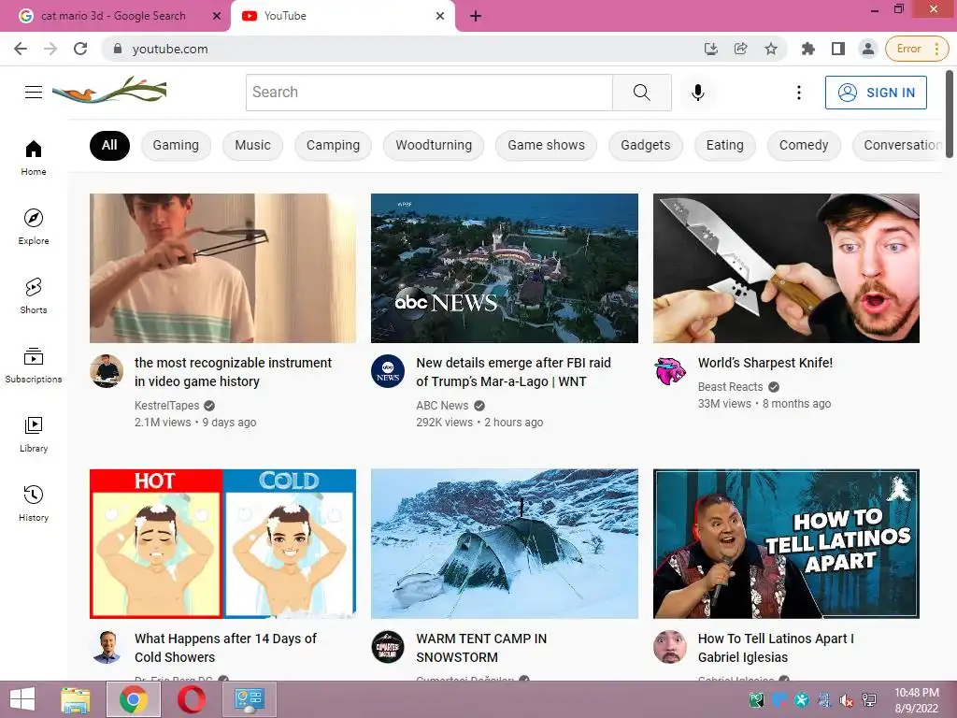The image size is (957, 718).
Task: Open Beast Reacts channel avatar
Action: pos(669,370)
